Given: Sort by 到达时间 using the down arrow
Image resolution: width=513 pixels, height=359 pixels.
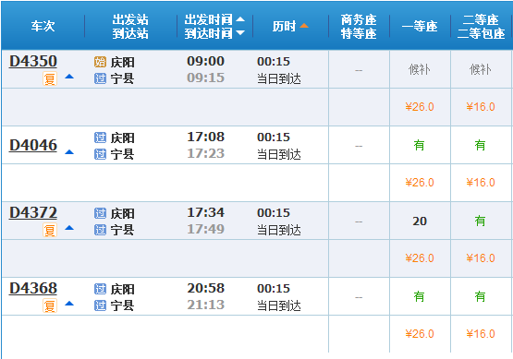Looking at the screenshot, I should 240,33.
